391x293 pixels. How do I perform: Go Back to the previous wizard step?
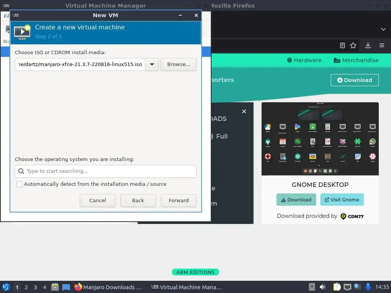[x=138, y=201]
